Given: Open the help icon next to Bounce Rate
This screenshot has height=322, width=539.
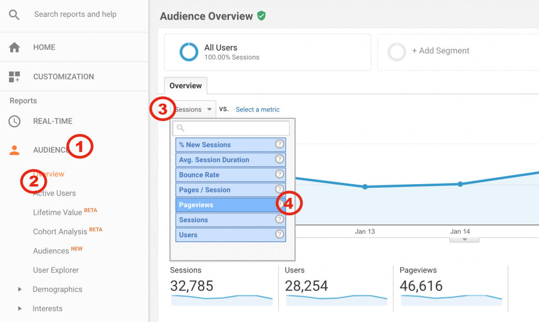Looking at the screenshot, I should [x=280, y=174].
